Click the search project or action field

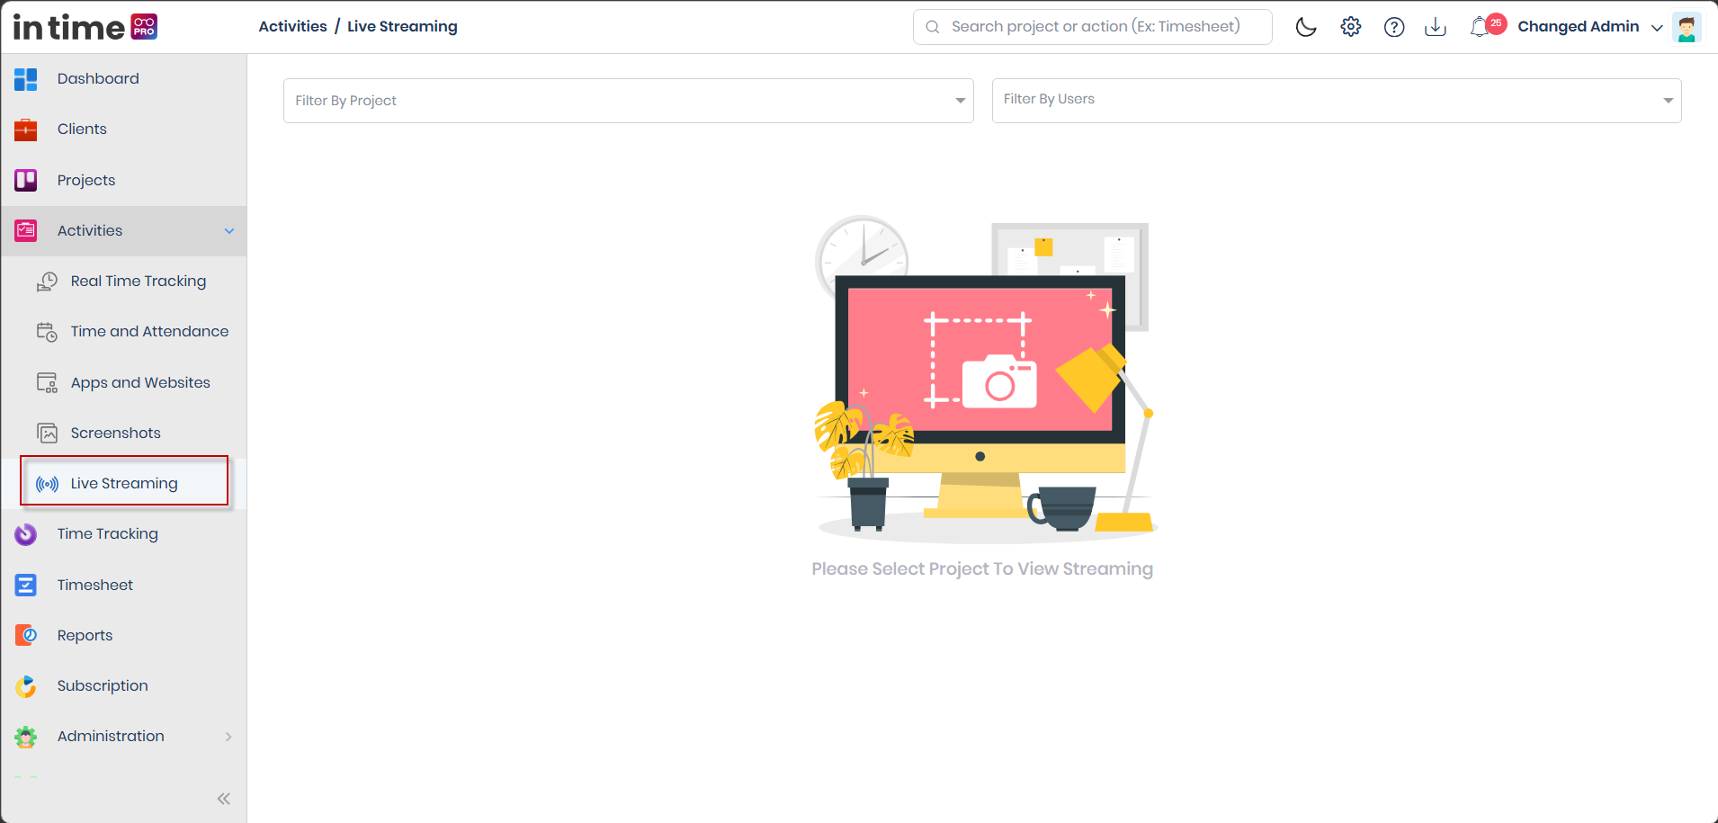pyautogui.click(x=1092, y=27)
